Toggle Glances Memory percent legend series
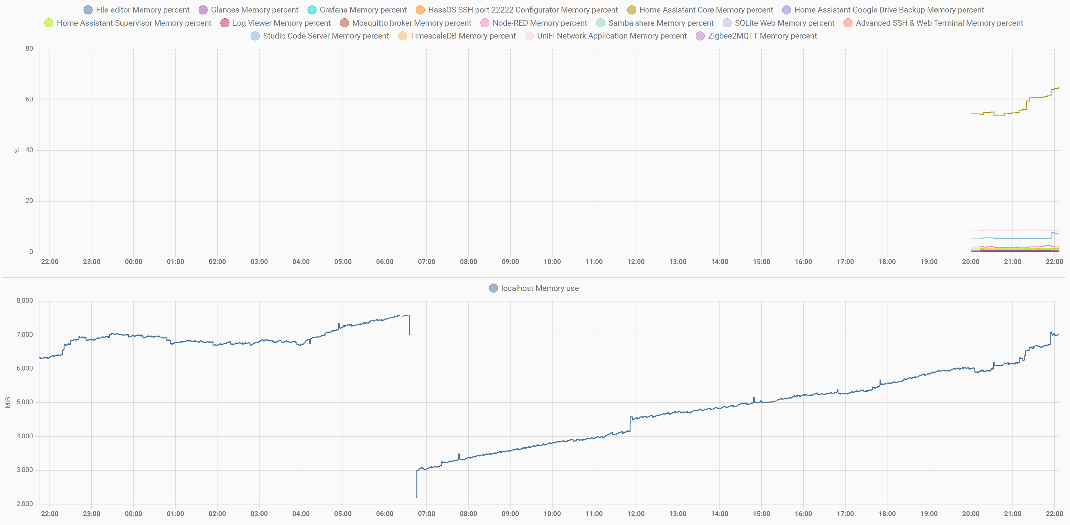 [248, 10]
